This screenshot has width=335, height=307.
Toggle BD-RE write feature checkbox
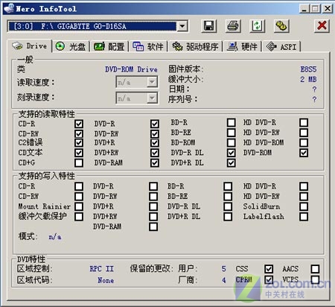pos(228,196)
